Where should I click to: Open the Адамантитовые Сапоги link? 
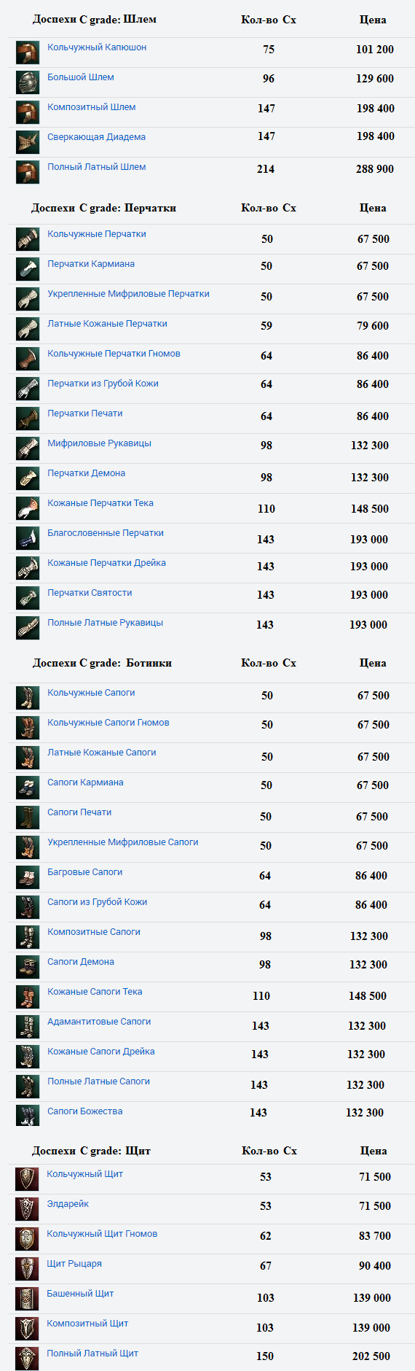pos(99,1022)
